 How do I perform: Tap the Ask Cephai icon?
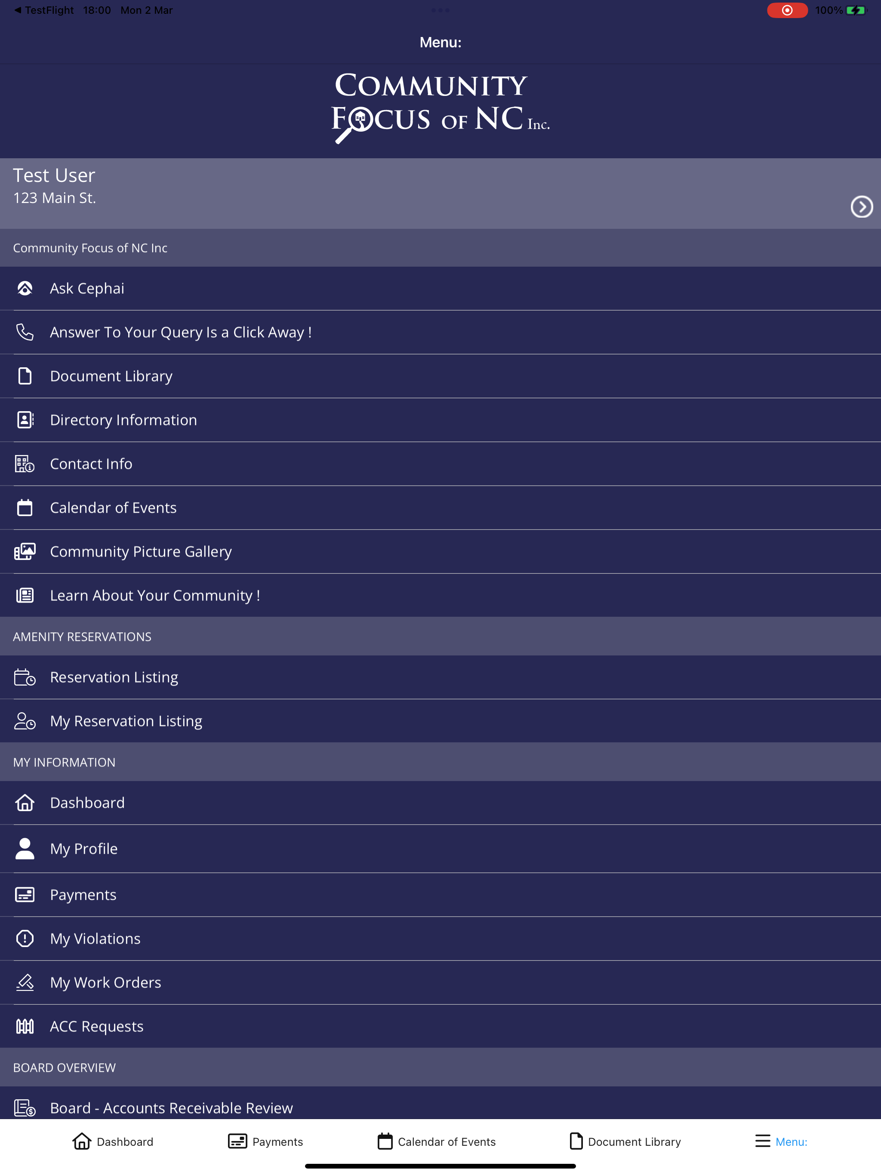click(x=25, y=289)
